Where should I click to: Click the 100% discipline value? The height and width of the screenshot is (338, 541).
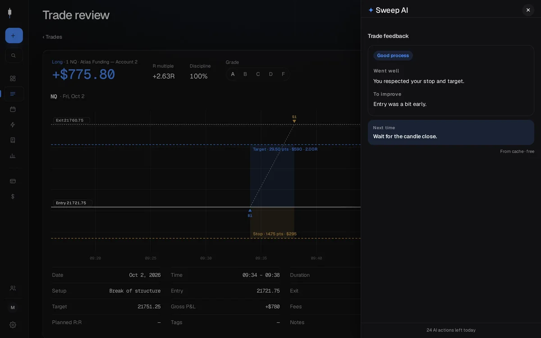click(199, 76)
